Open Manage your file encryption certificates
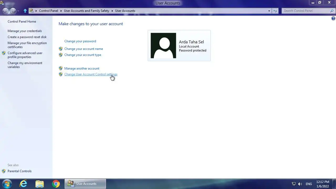 pos(27,45)
